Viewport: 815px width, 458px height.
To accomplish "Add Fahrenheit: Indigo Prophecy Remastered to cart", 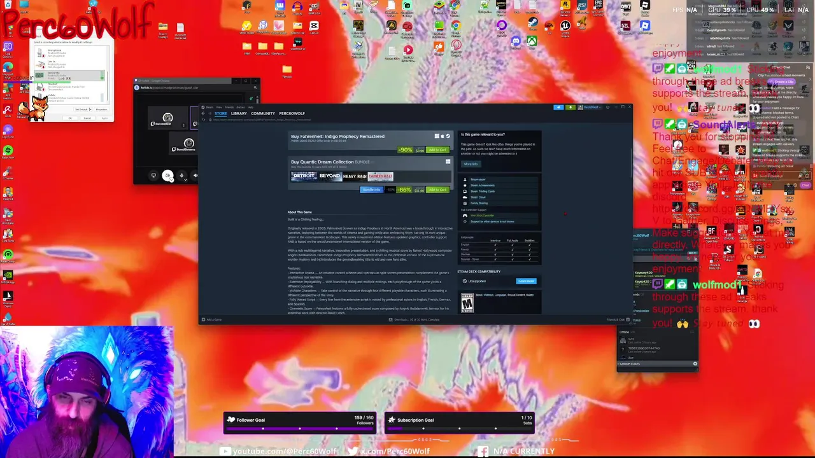I will pos(438,149).
